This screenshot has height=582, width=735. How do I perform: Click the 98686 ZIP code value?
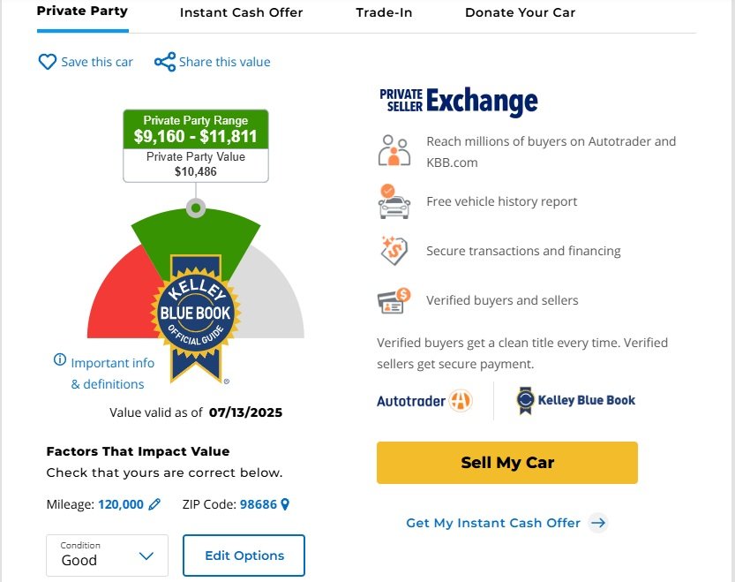259,504
